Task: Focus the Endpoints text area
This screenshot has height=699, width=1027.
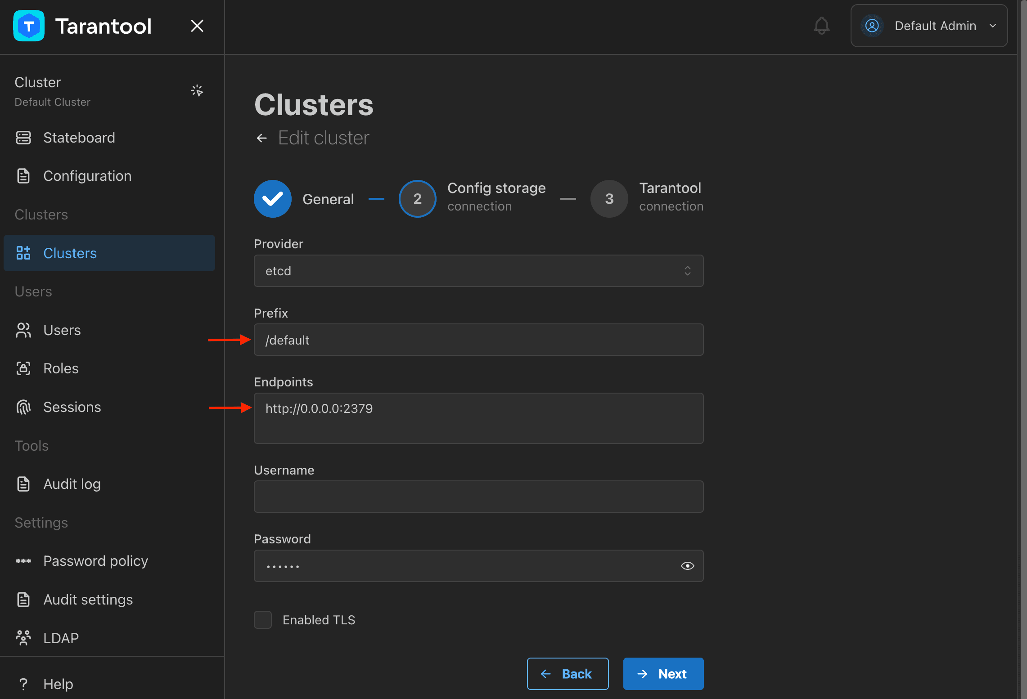Action: tap(479, 418)
